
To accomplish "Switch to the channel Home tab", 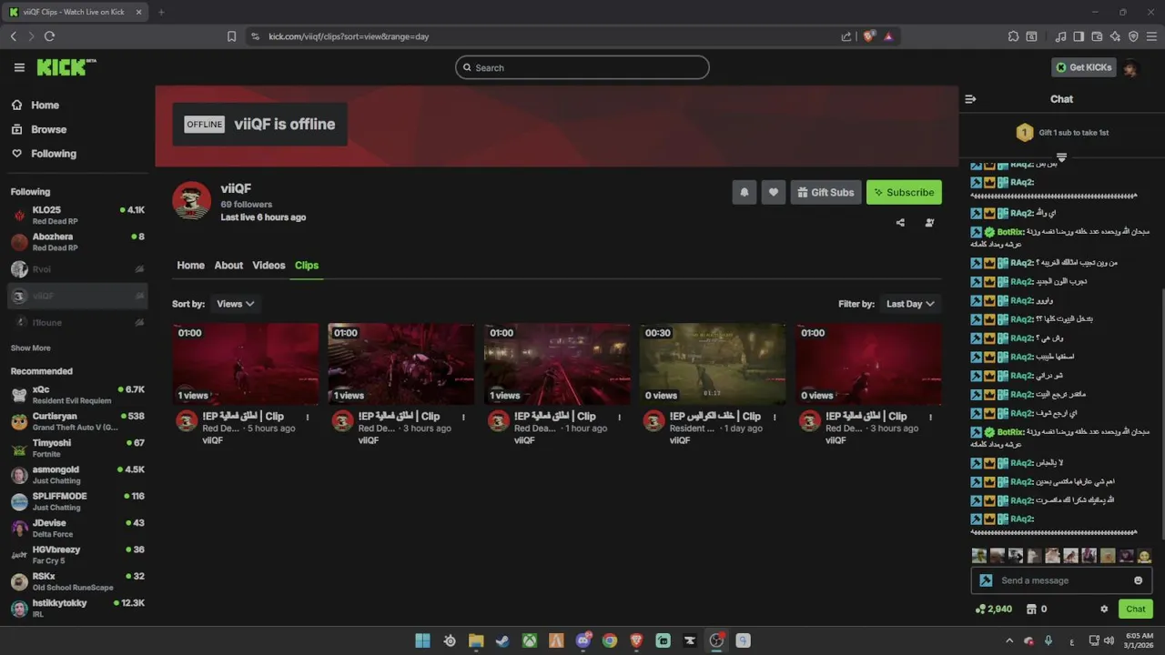I will click(190, 266).
